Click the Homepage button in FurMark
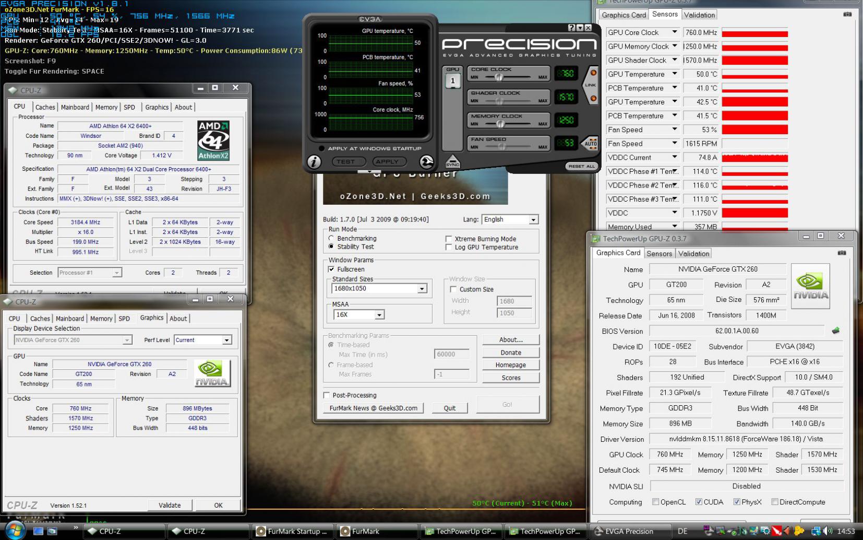The width and height of the screenshot is (863, 540). (x=511, y=365)
